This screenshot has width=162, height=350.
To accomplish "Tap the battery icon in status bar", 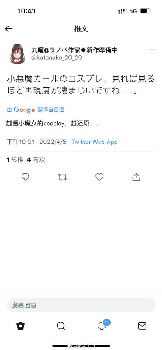I will (x=145, y=11).
